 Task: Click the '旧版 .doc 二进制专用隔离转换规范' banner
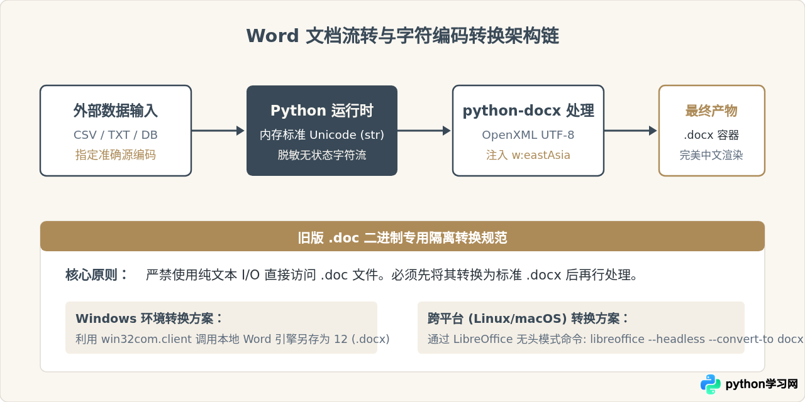pyautogui.click(x=402, y=236)
